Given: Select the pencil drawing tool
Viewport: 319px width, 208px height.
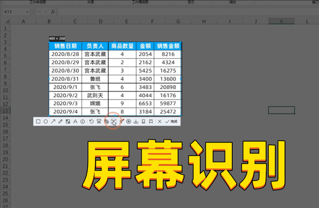Looking at the screenshot, I should [60, 122].
